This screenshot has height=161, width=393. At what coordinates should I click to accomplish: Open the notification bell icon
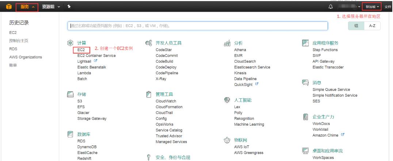coord(331,7)
